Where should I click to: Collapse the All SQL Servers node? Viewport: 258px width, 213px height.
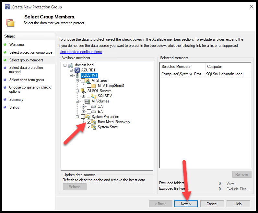(77, 91)
